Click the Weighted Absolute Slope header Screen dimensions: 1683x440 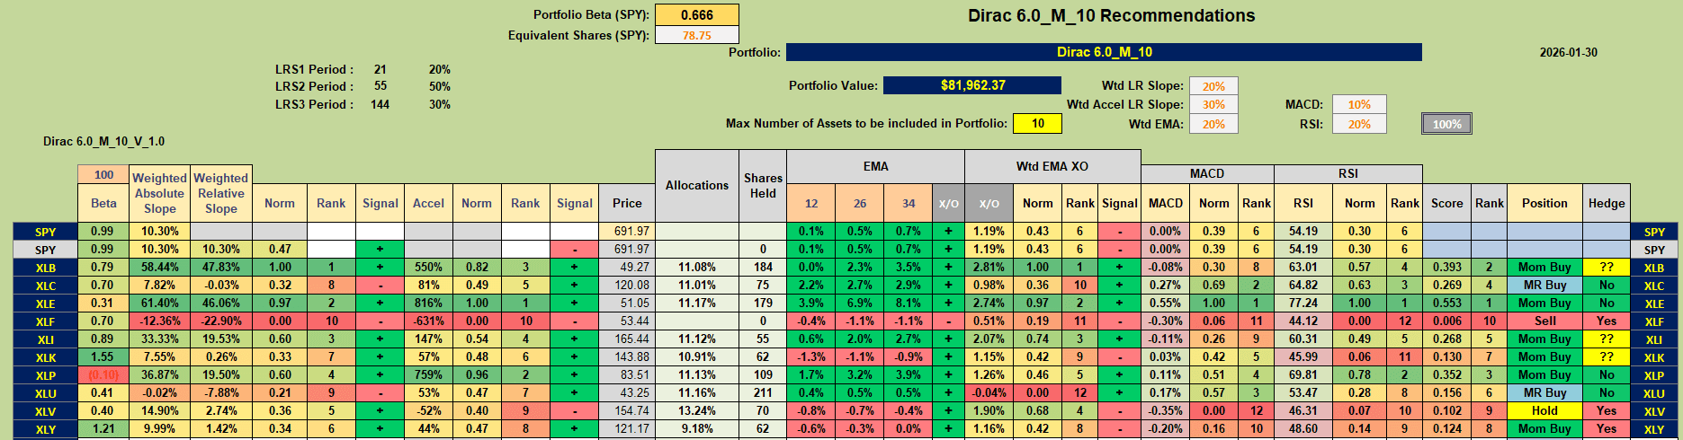(160, 193)
